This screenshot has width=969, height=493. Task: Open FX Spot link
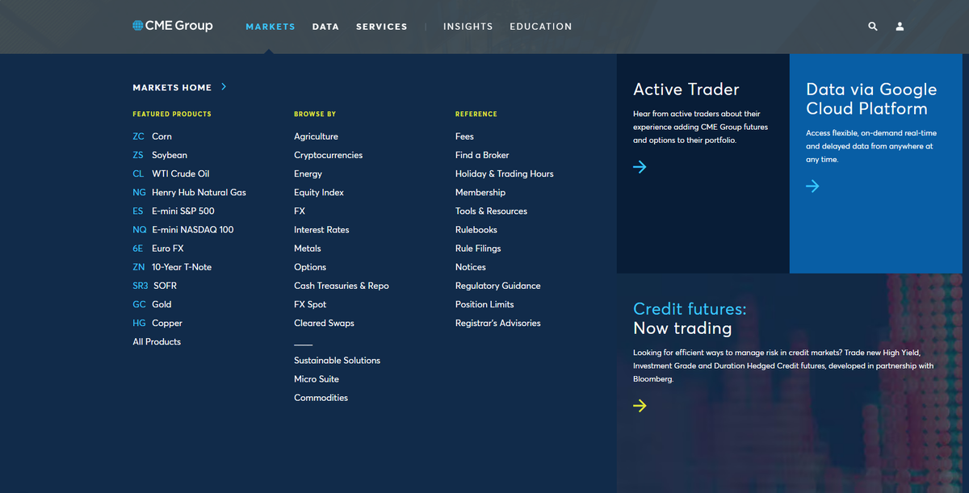[x=310, y=304]
